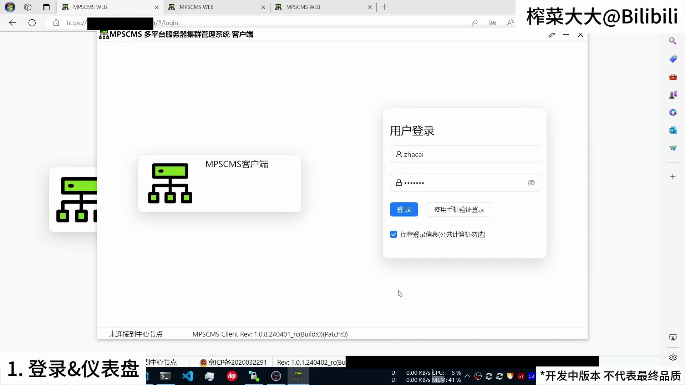This screenshot has width=685, height=385.
Task: Open the saved passwords key icon
Action: click(x=475, y=23)
